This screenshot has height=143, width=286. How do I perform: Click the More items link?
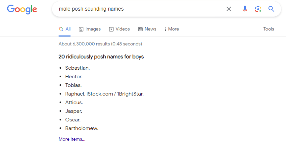point(72,139)
